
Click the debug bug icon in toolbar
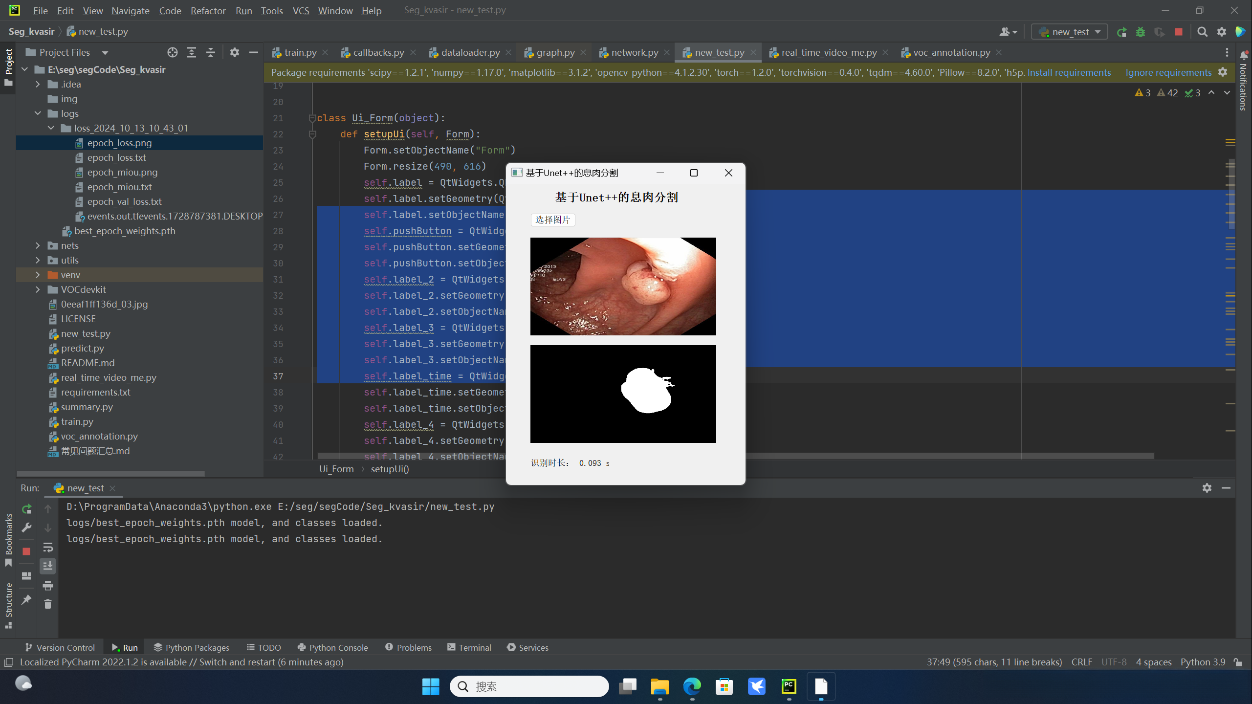click(1140, 32)
